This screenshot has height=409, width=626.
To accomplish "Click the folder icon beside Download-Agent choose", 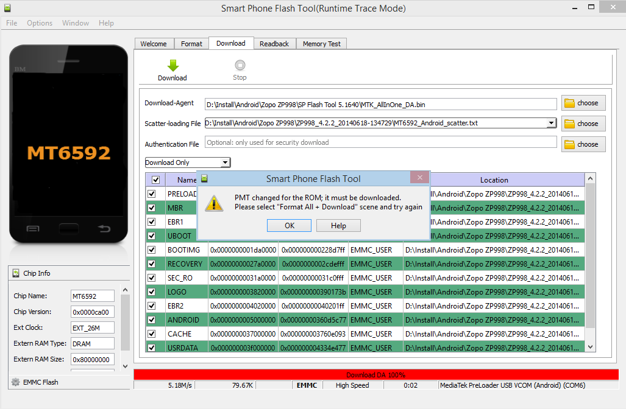I will [569, 103].
